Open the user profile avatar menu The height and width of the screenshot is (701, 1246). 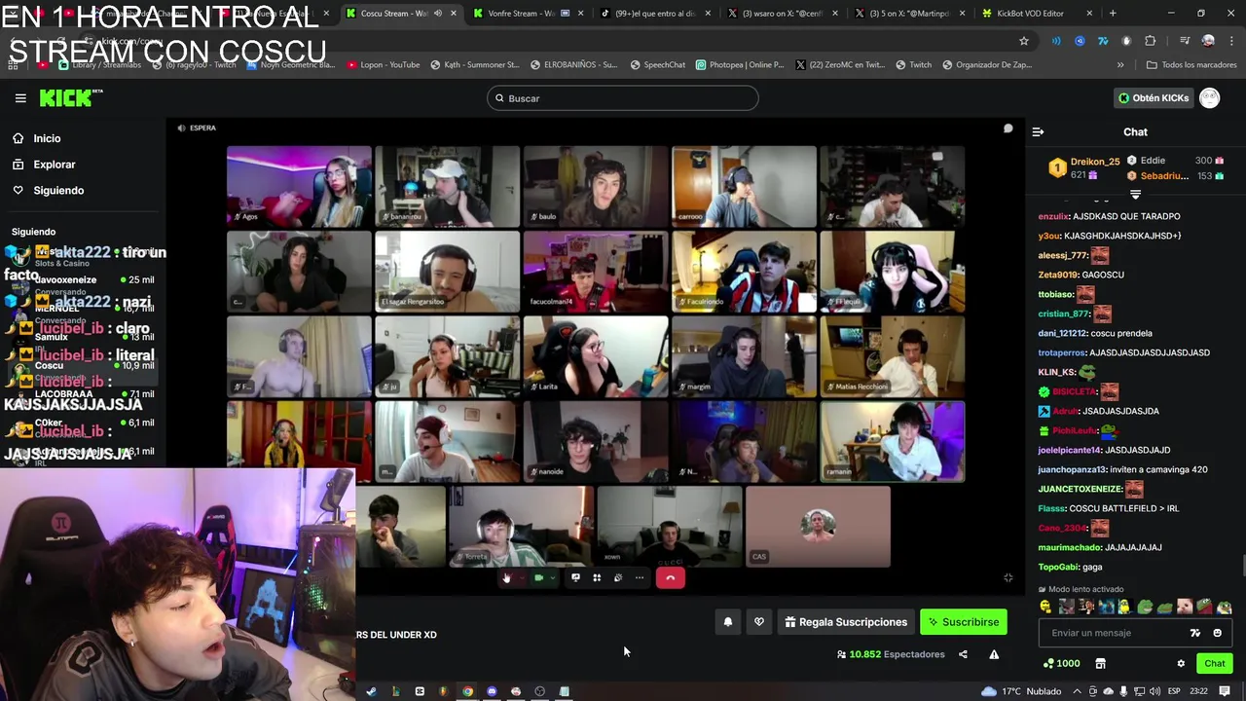(x=1209, y=98)
